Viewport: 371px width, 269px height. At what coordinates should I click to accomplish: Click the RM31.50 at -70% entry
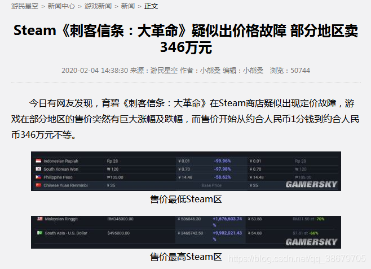tap(308, 219)
